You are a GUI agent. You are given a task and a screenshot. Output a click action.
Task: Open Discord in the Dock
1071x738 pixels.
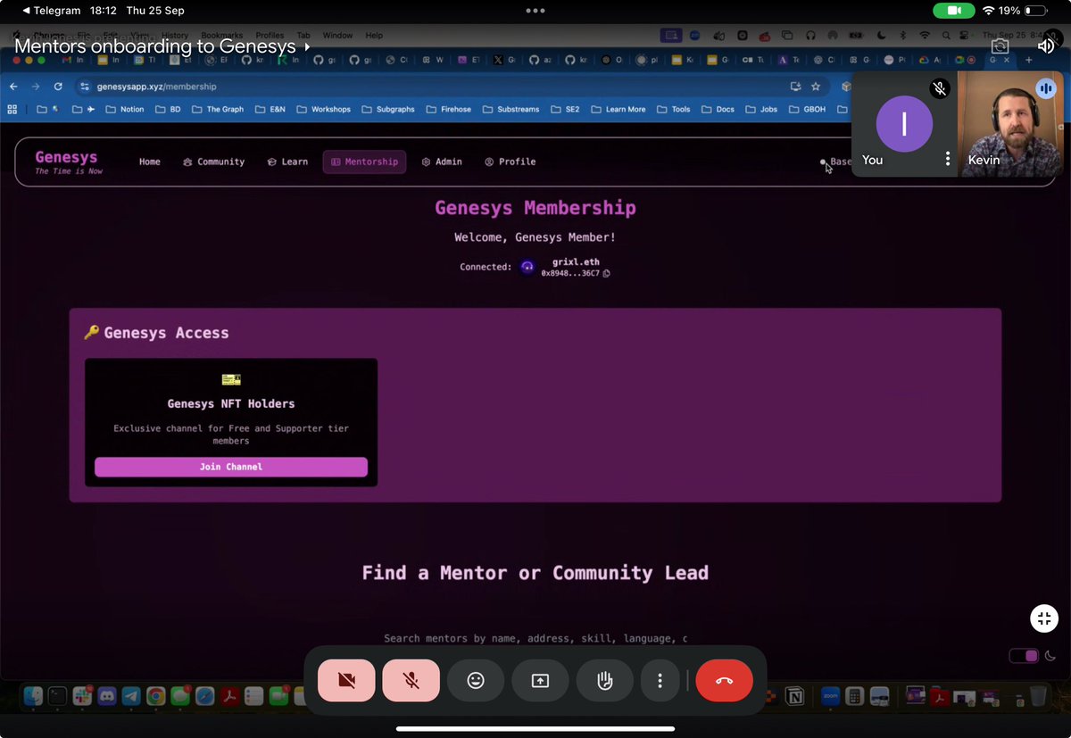(107, 695)
